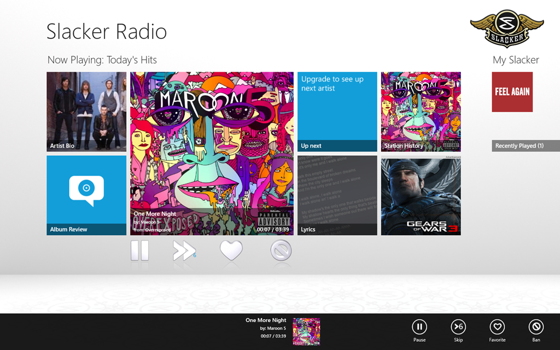
Task: Click the Slacker winged logo
Action: click(507, 28)
